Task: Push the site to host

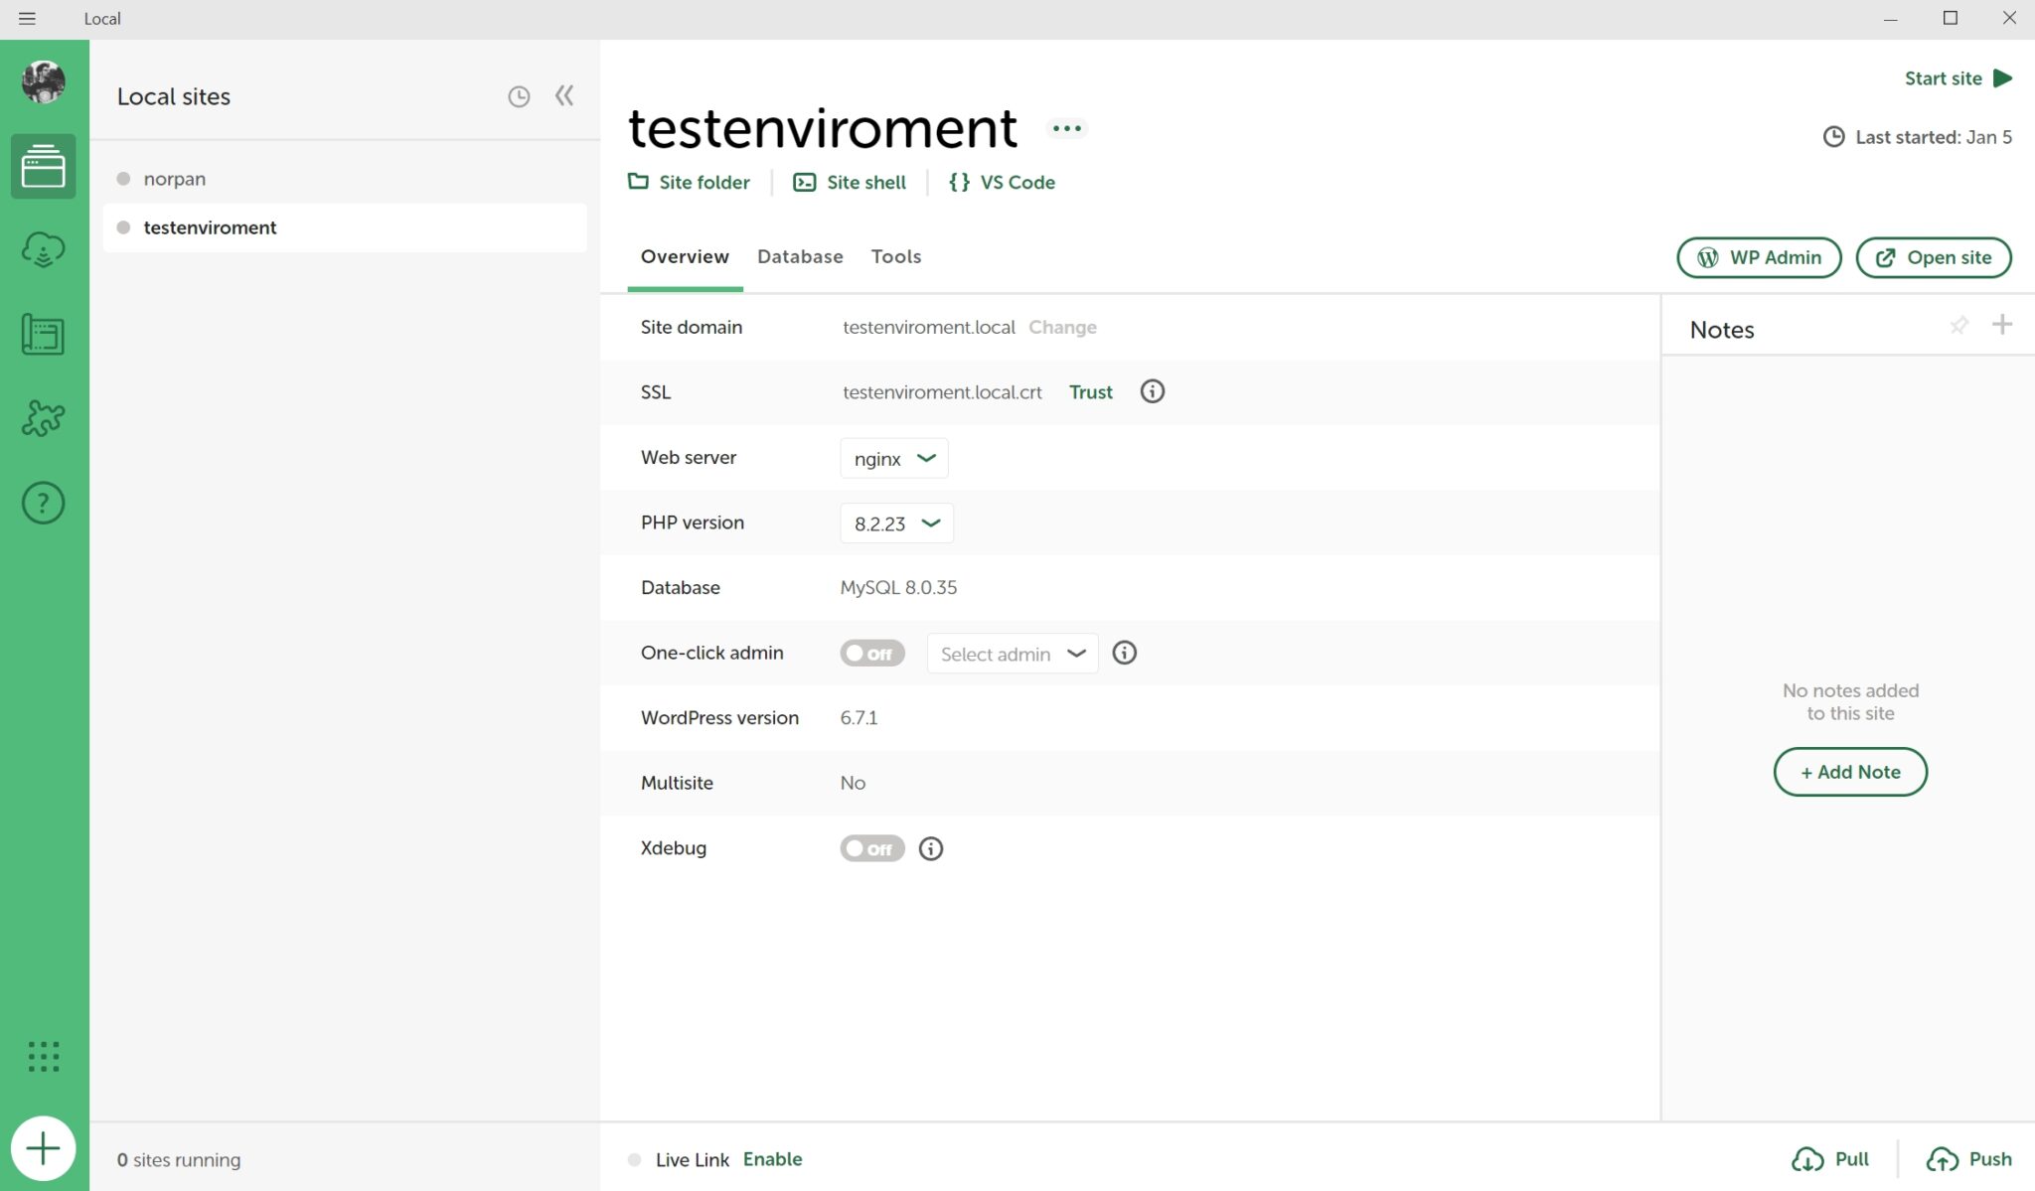Action: click(1968, 1159)
